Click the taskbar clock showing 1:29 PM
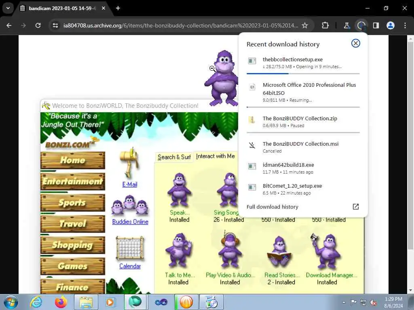414x310 pixels. 393,302
